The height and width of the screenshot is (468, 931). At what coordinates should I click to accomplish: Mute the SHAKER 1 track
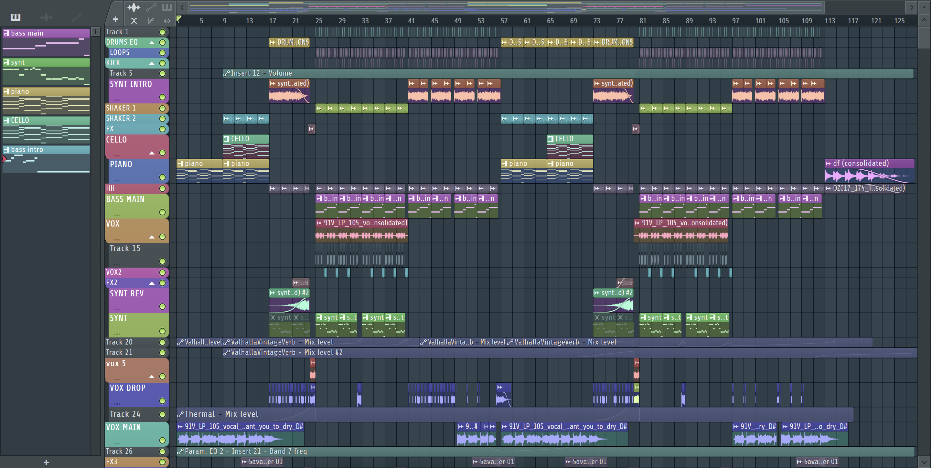(x=163, y=108)
